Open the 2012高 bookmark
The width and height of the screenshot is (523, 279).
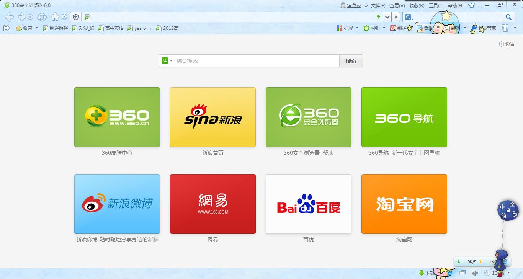point(167,28)
